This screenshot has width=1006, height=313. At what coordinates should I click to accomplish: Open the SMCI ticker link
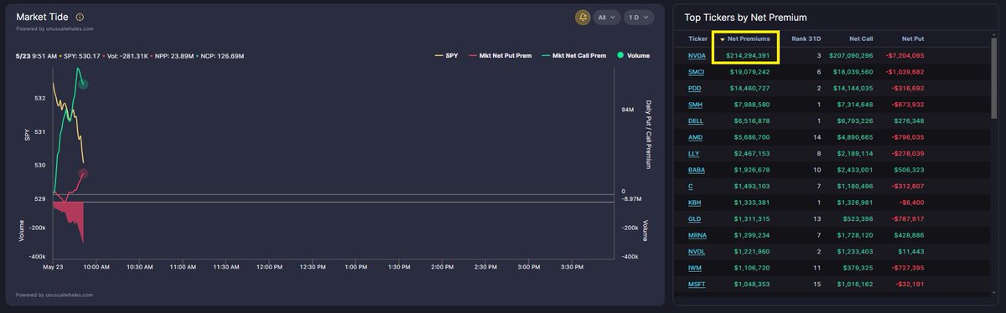(x=697, y=72)
